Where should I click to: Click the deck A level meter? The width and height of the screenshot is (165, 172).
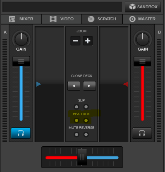pos(5,90)
